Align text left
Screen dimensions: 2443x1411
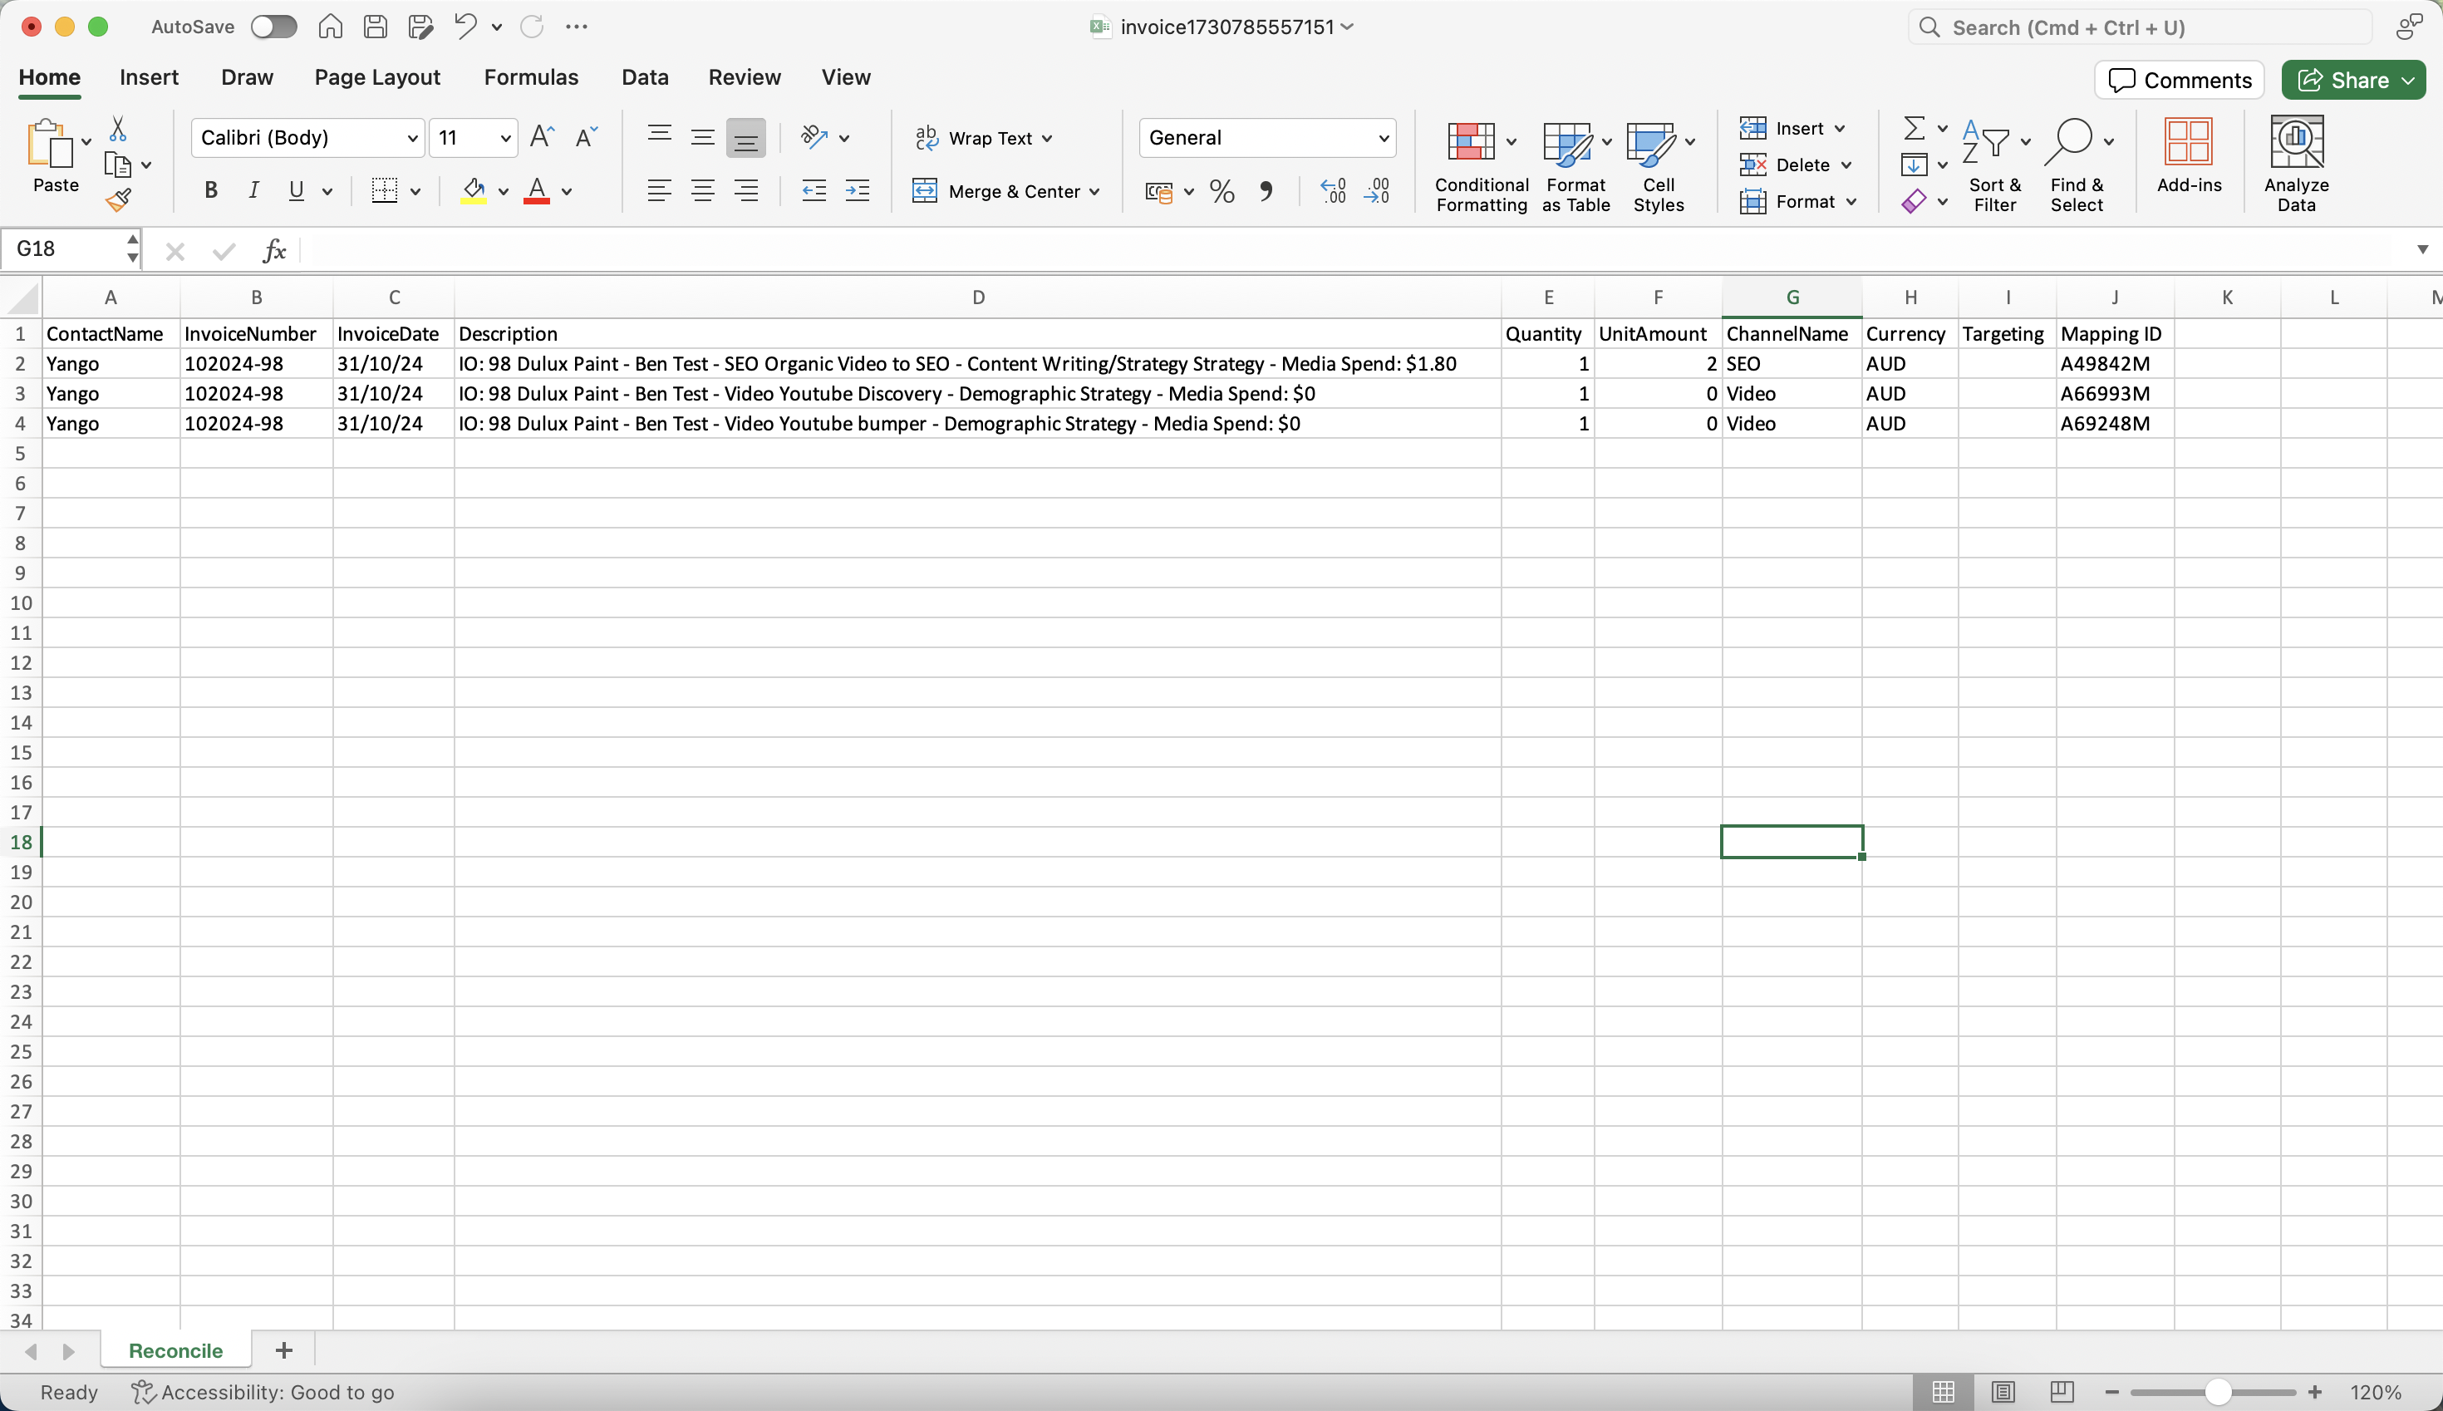click(x=659, y=191)
